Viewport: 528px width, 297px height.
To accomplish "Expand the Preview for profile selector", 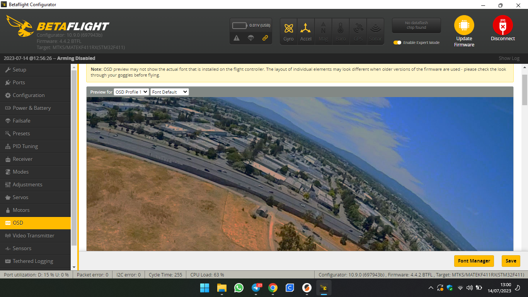I will pos(131,92).
